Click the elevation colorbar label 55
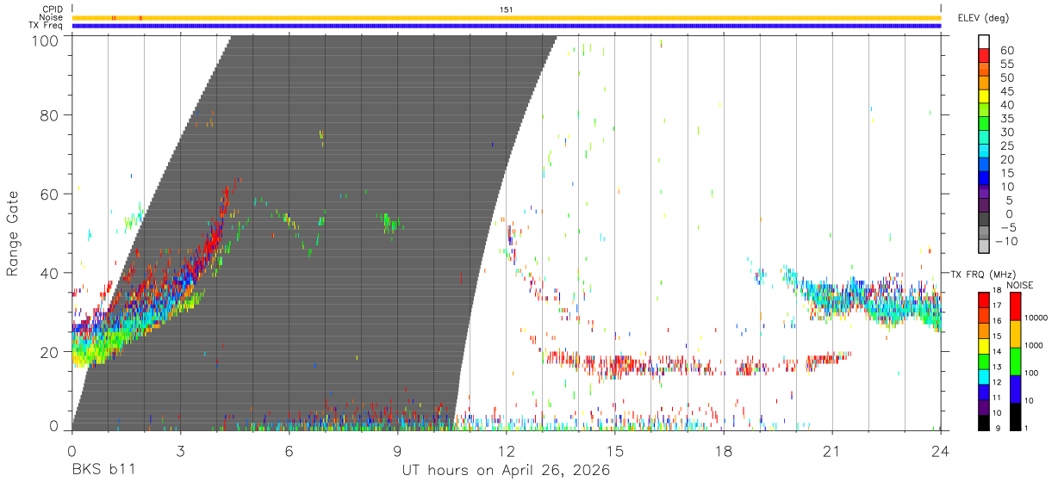1058x488 pixels. pyautogui.click(x=1005, y=64)
